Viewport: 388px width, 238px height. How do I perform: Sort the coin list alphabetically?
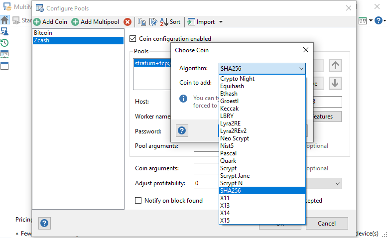(170, 22)
